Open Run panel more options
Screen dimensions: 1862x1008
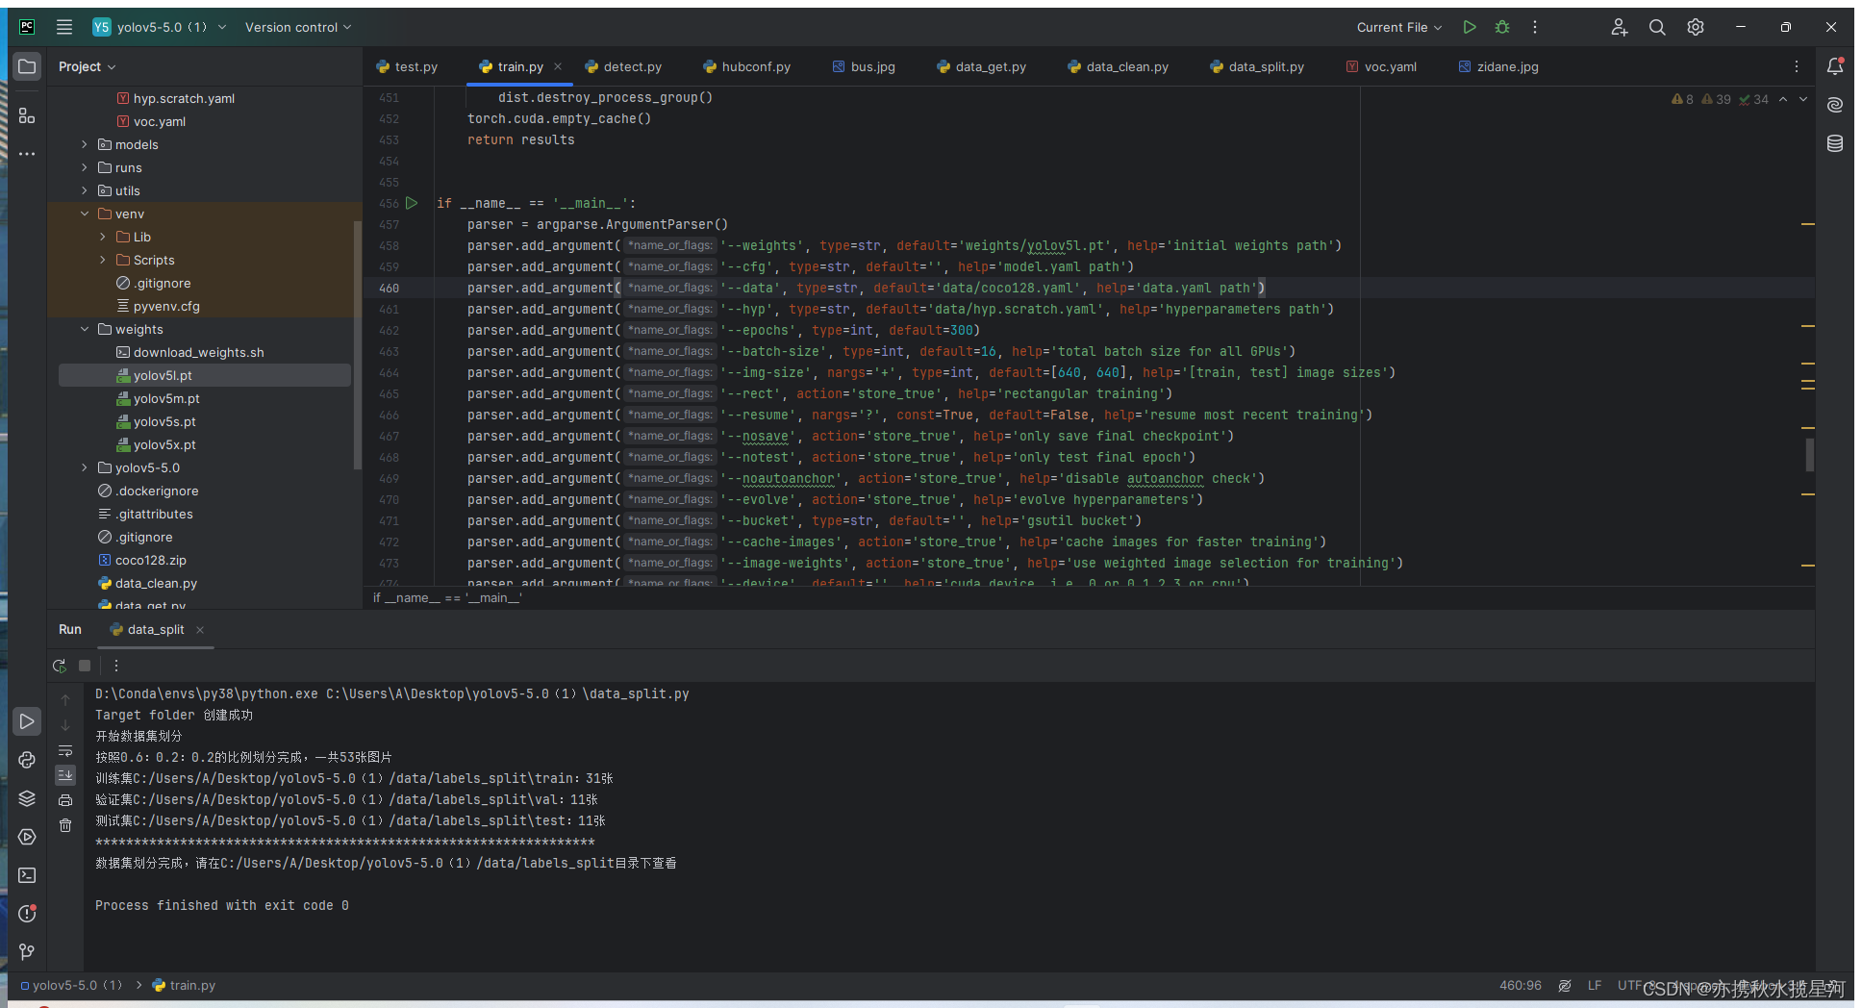pos(116,666)
